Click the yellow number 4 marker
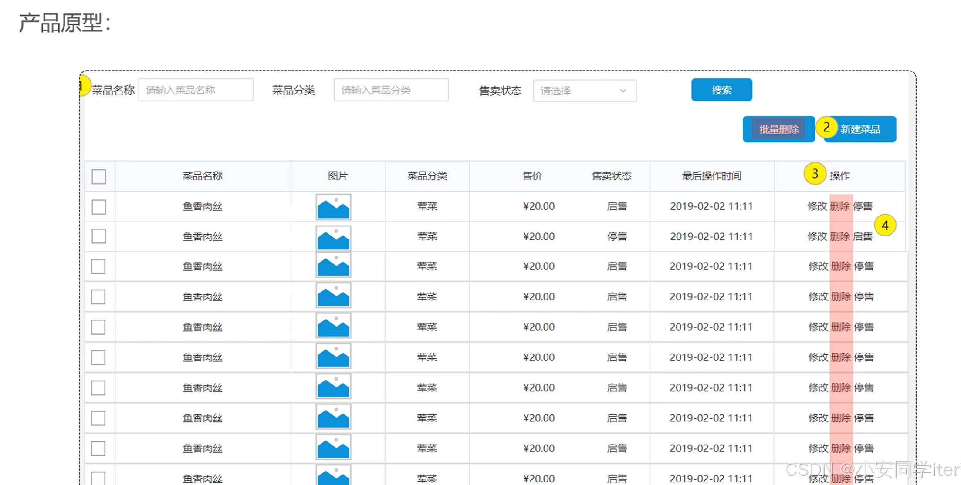This screenshot has height=485, width=961. [885, 226]
